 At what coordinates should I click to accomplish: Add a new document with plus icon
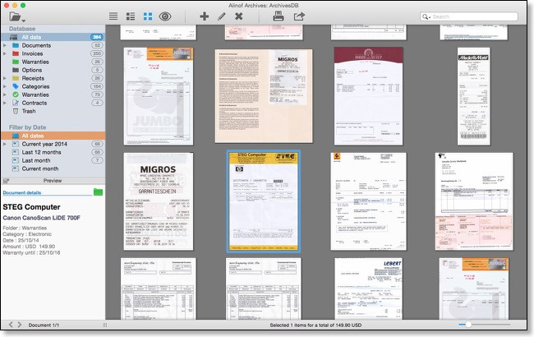pos(205,16)
